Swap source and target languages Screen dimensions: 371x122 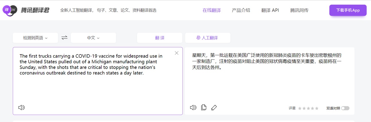tap(64, 38)
